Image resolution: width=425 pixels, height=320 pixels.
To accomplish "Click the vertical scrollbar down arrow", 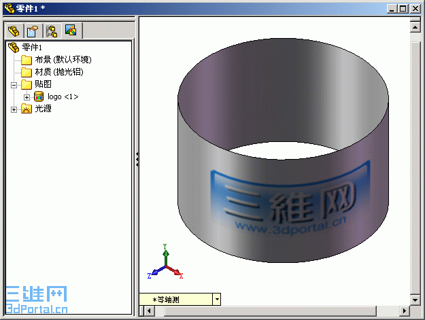I will pos(415,300).
